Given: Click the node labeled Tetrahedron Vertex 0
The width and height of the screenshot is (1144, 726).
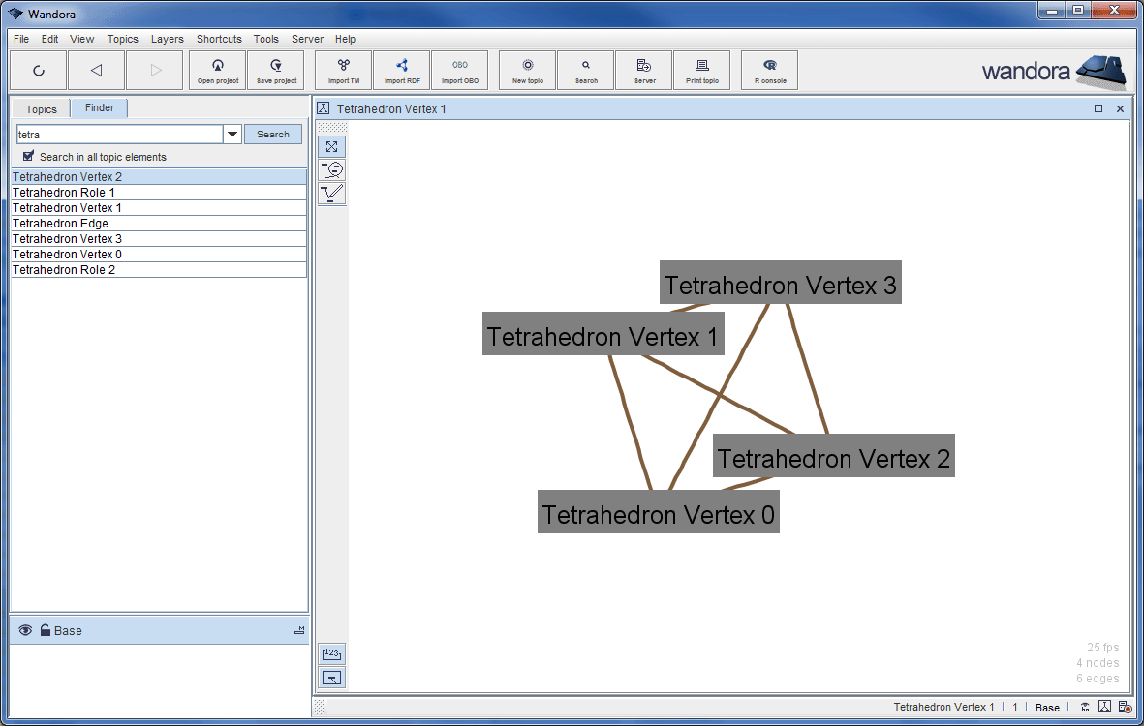Looking at the screenshot, I should pos(658,513).
